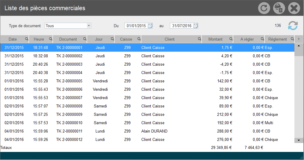Select row TK 2-00000008
The width and height of the screenshot is (304, 160).
[147, 106]
